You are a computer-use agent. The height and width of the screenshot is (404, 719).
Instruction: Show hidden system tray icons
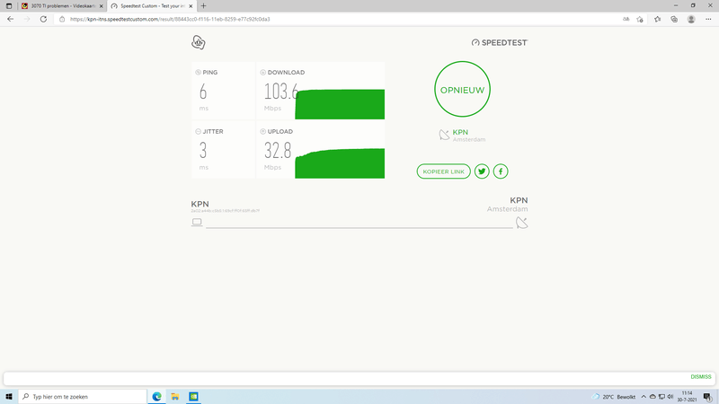pos(644,397)
